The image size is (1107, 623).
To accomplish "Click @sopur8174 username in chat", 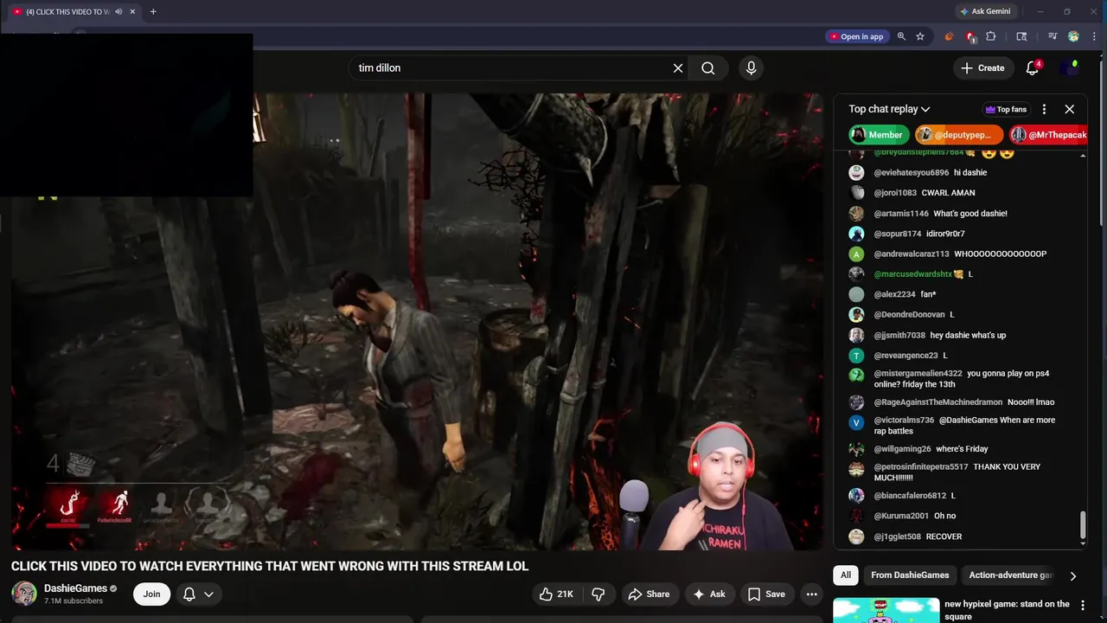I will pyautogui.click(x=898, y=234).
